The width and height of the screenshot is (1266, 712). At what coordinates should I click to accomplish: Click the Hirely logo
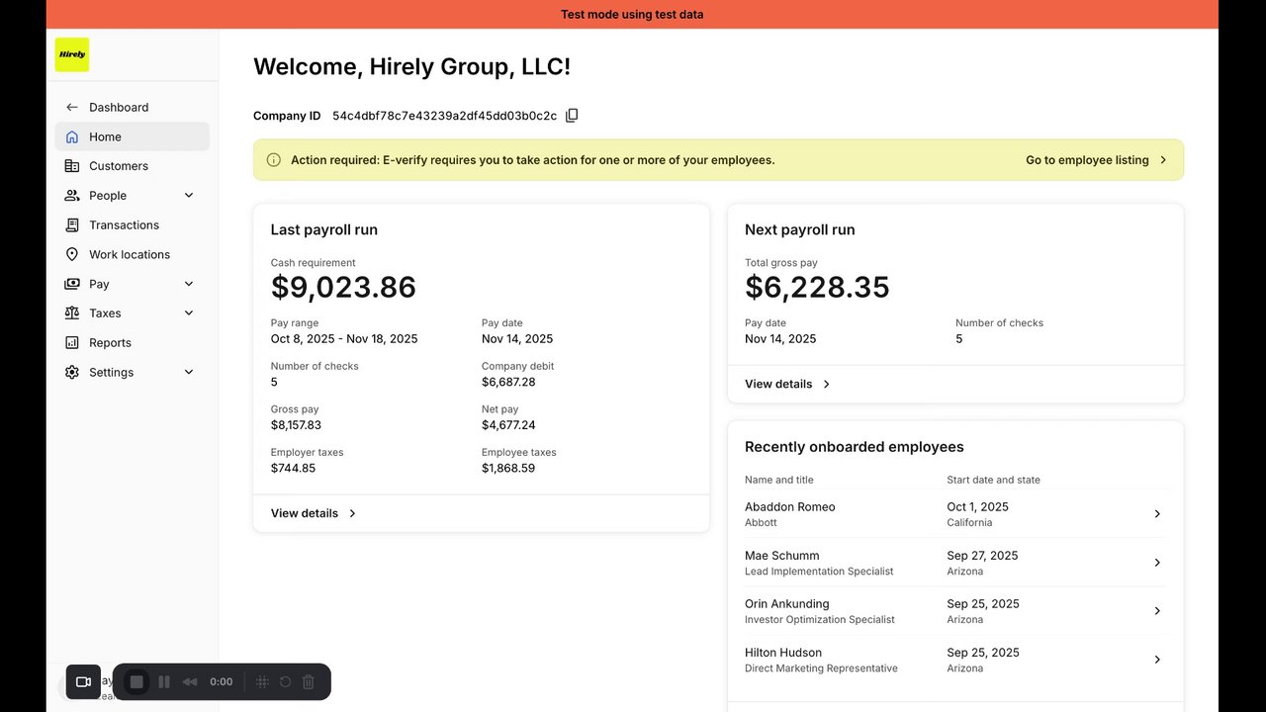[x=72, y=54]
